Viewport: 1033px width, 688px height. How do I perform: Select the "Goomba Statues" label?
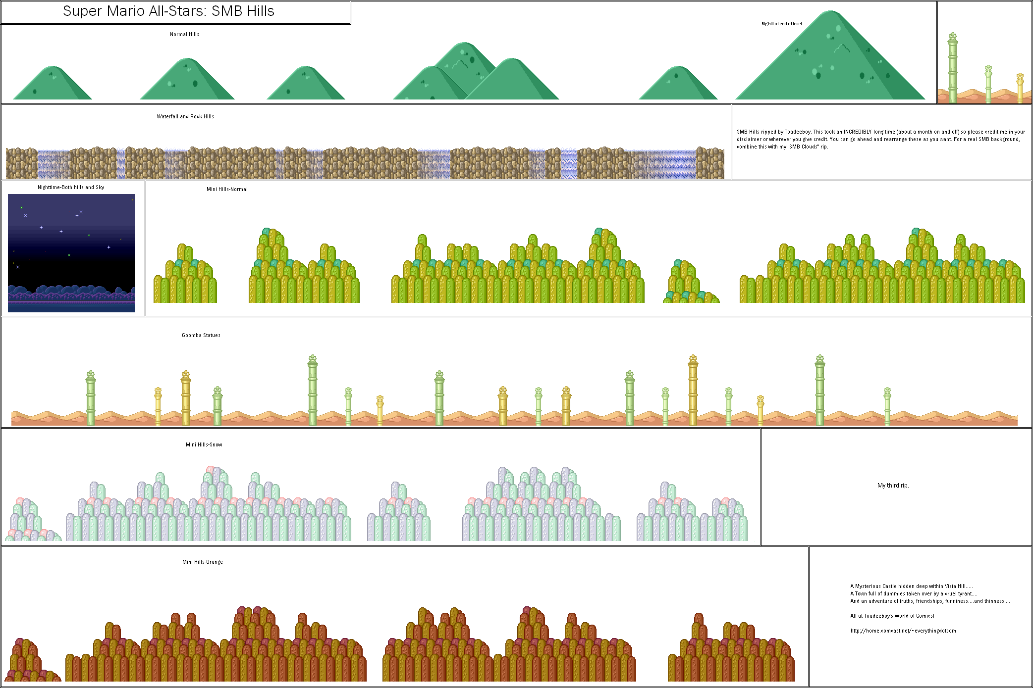point(201,335)
